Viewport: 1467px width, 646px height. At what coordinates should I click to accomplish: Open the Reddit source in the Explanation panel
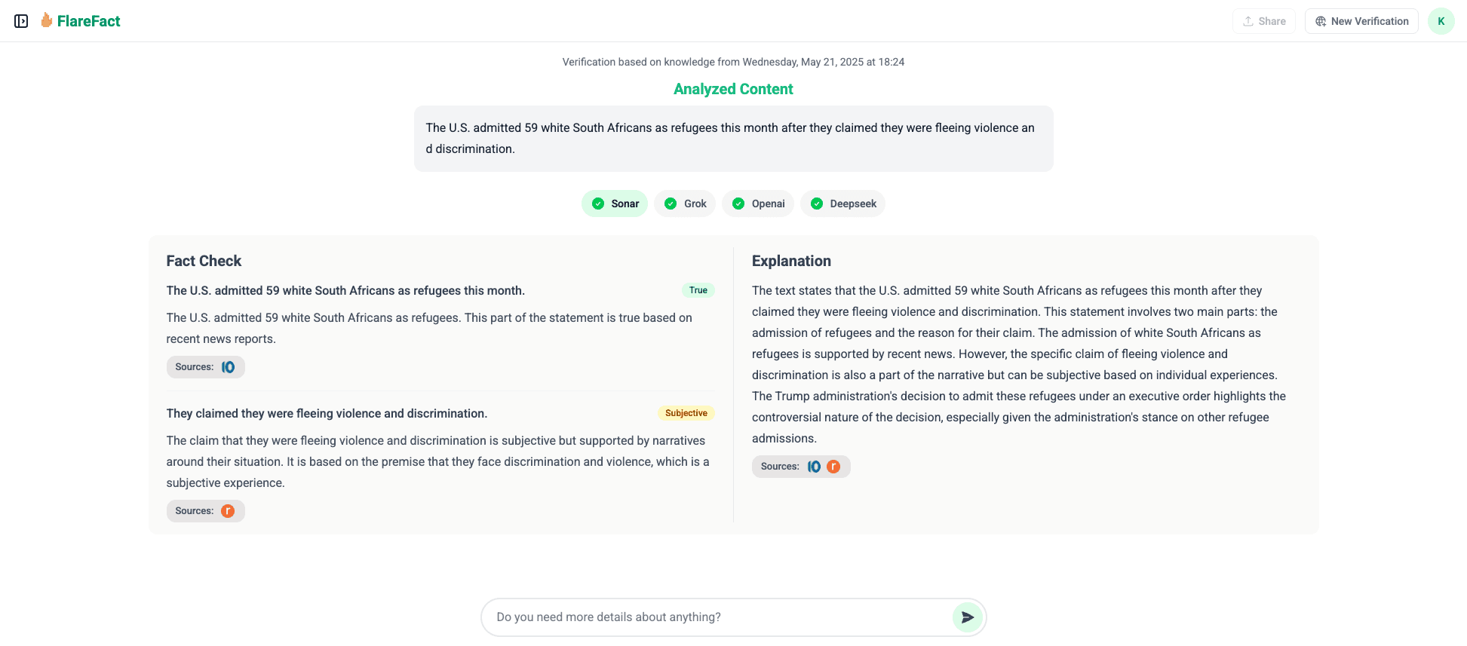[833, 466]
